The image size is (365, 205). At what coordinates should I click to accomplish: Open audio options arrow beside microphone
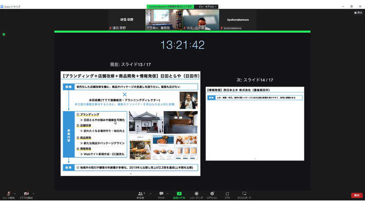click(15, 193)
